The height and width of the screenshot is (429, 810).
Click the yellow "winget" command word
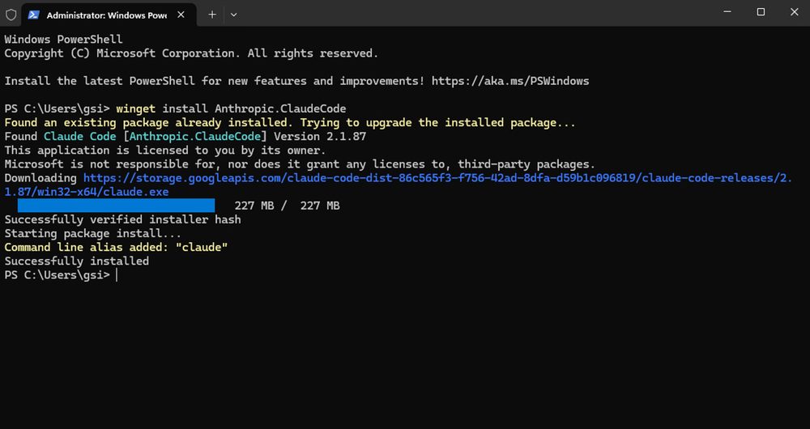point(136,108)
